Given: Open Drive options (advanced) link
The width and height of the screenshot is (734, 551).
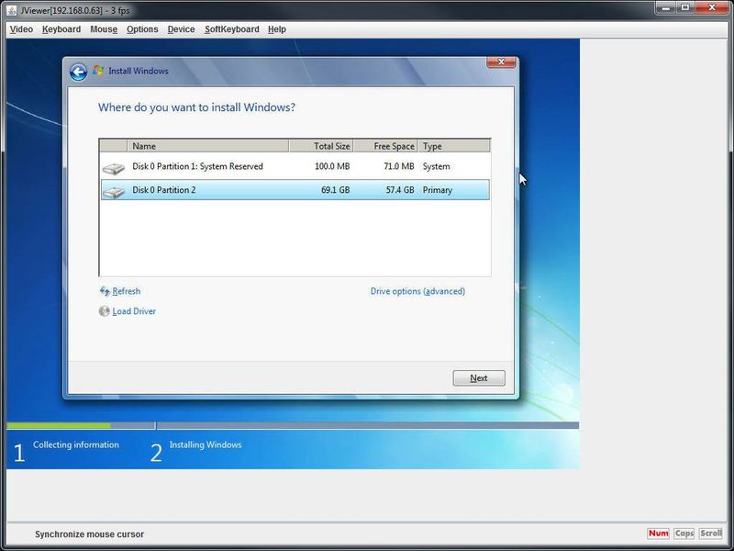Looking at the screenshot, I should tap(417, 291).
